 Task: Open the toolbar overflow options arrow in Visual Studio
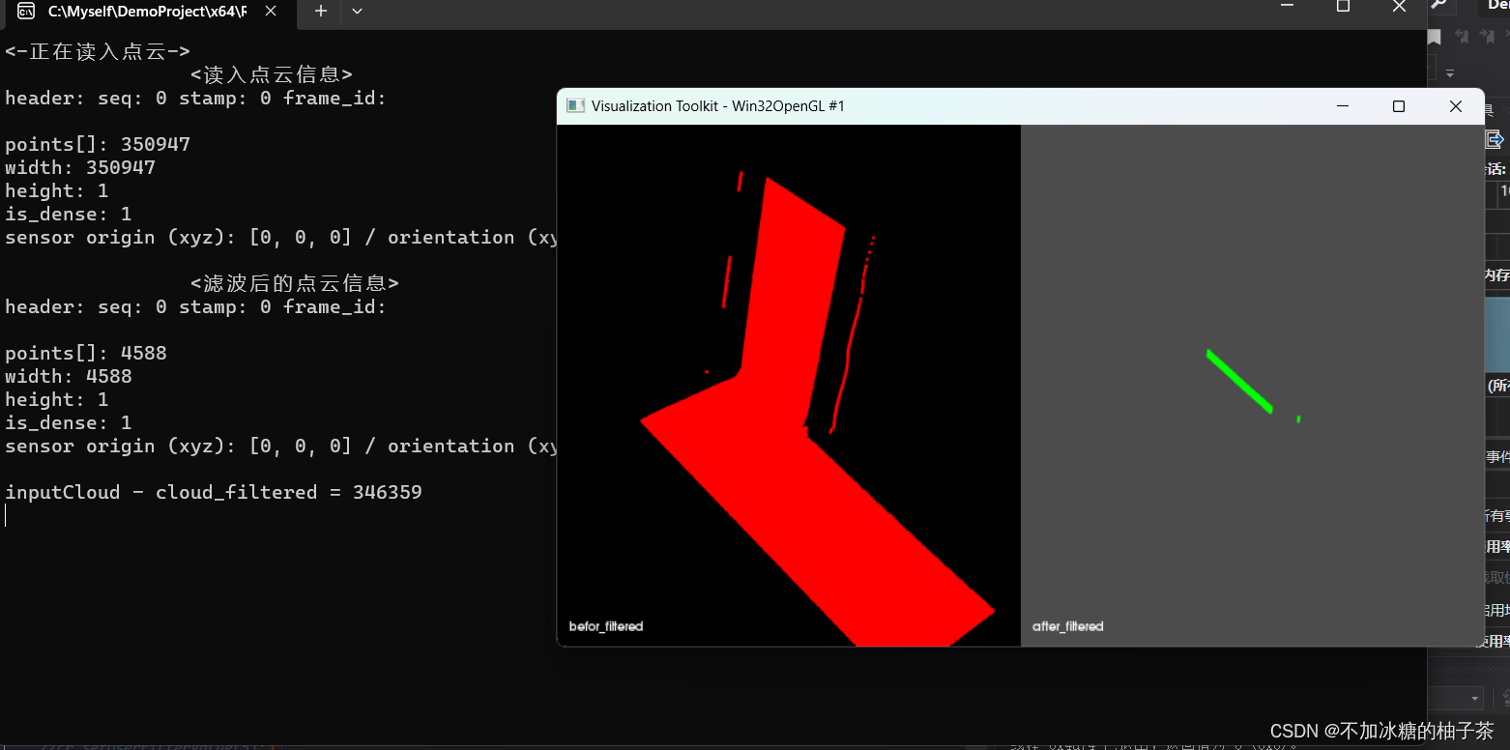(x=1449, y=73)
